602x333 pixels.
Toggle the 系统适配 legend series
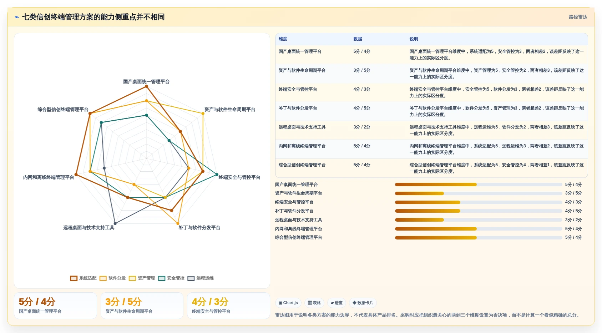(83, 278)
